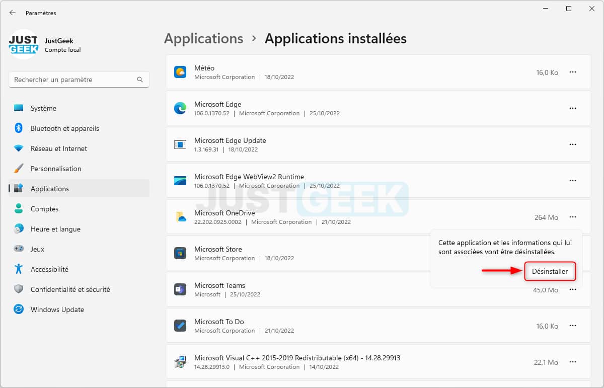The image size is (604, 388).
Task: Click the Microsoft Store app icon
Action: [180, 253]
